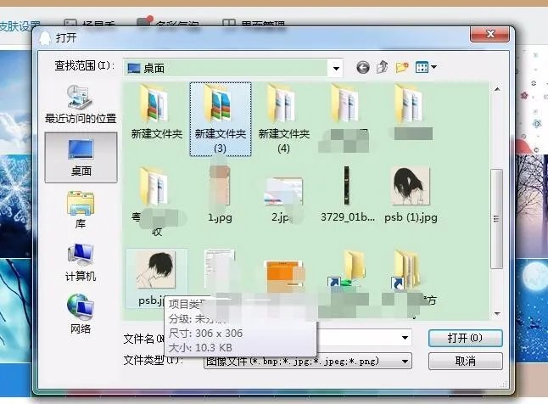Viewport: 548px width, 404px height.
Task: Expand the file name (文件名) dropdown
Action: click(405, 338)
